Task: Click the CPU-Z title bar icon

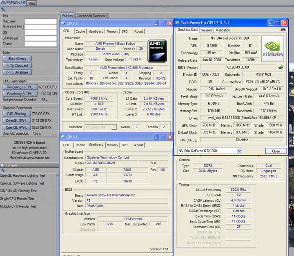Action: (64, 23)
